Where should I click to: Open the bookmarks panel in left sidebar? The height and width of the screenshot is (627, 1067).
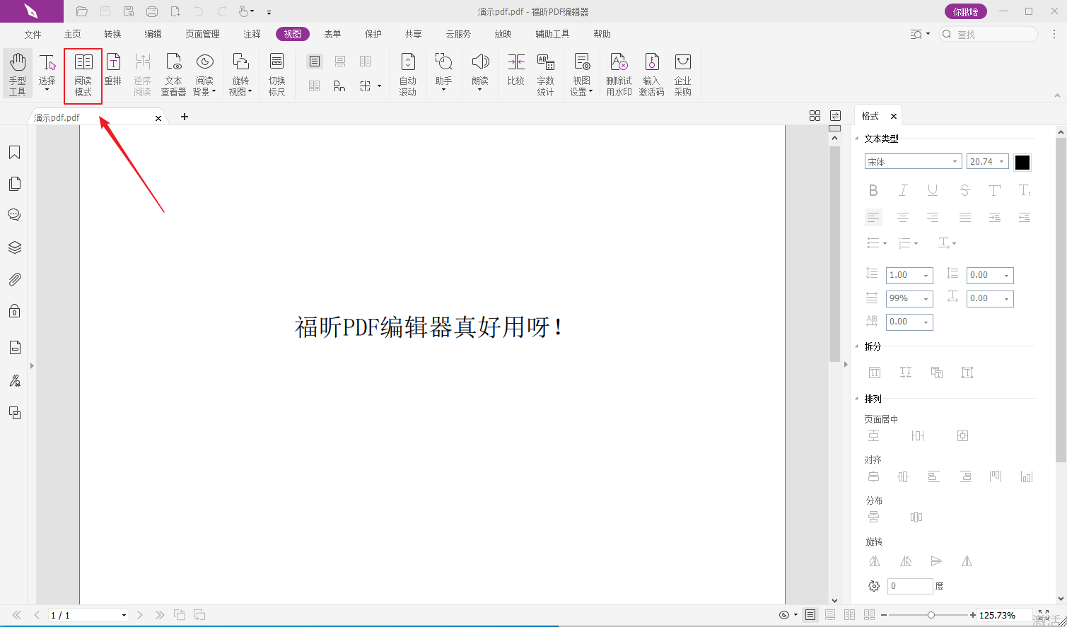14,153
